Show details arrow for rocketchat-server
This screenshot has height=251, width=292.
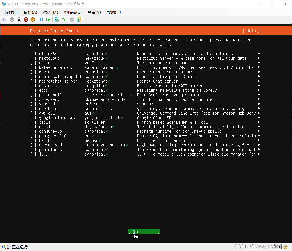259,81
